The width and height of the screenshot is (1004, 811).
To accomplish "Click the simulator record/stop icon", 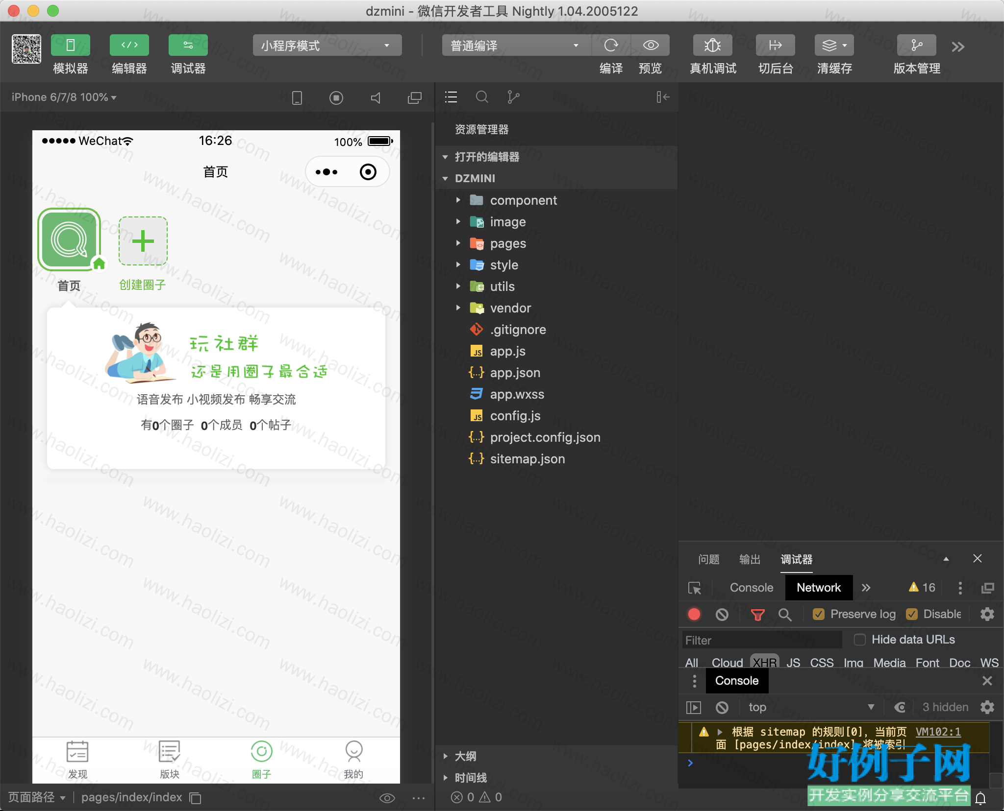I will pyautogui.click(x=336, y=98).
